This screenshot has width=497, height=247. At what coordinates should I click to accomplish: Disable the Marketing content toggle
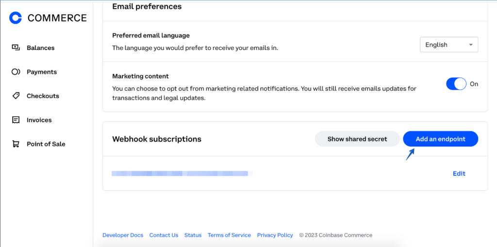coord(456,84)
